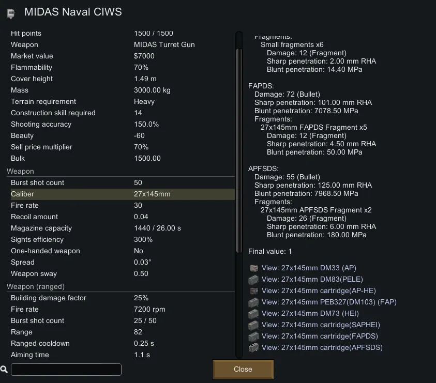The image size is (436, 383).
Task: Click the DM83(PELE) ammo box icon
Action: (253, 279)
